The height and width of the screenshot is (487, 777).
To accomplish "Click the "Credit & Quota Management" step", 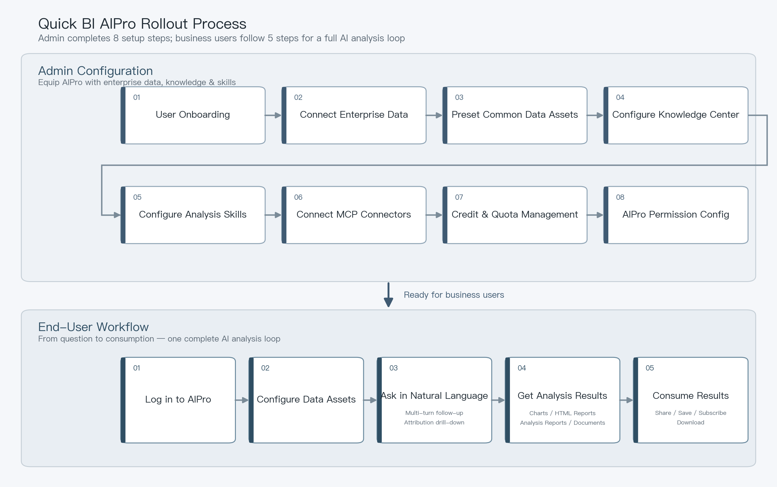I will tap(515, 215).
